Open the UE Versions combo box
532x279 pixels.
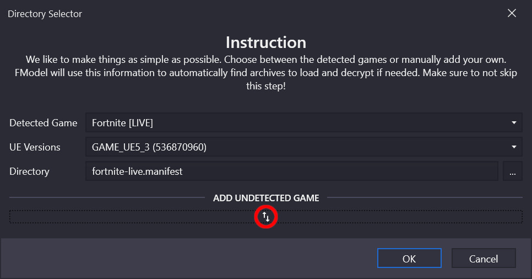(x=297, y=147)
